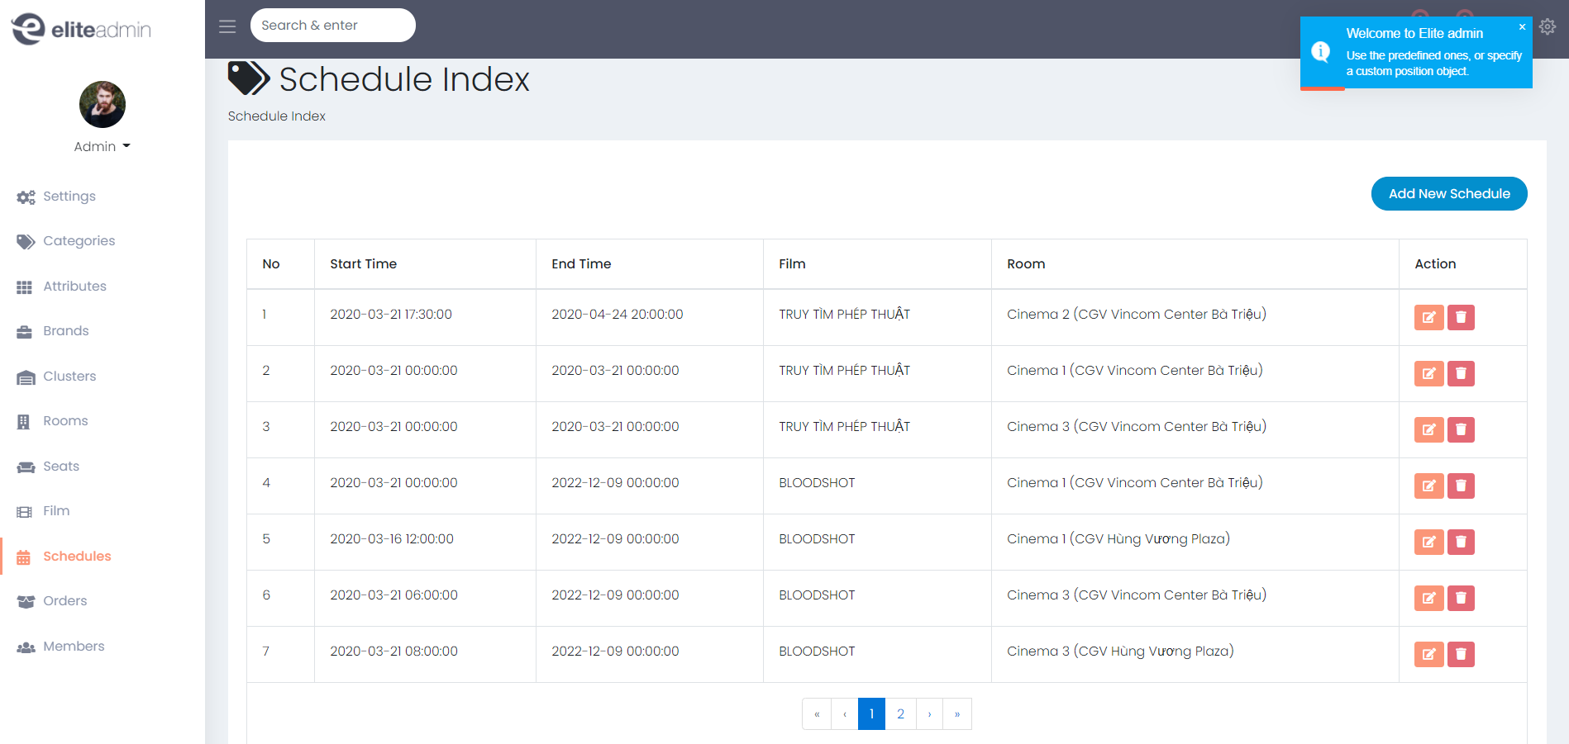
Task: Click the edit icon for schedule row 1
Action: pos(1428,317)
